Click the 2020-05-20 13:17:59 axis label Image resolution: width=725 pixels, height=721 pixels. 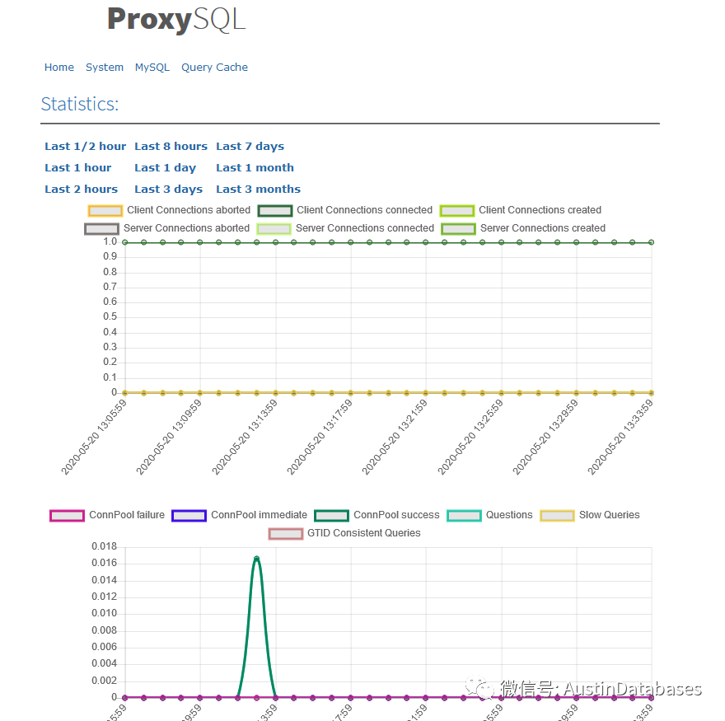click(320, 437)
